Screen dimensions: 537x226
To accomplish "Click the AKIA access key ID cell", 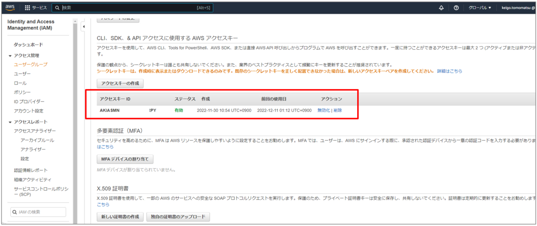I will pyautogui.click(x=128, y=110).
